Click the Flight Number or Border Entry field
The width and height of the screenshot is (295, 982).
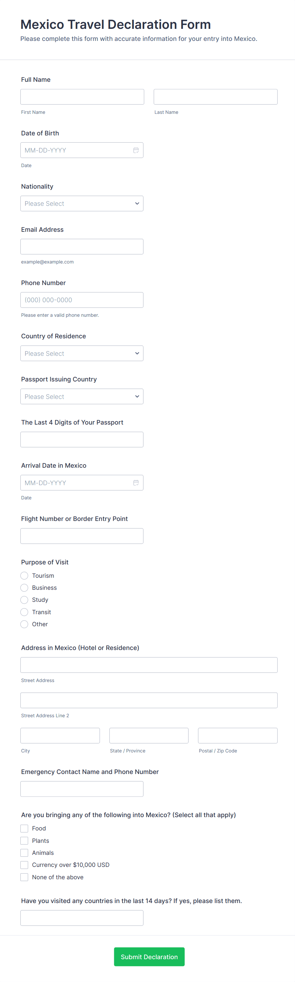point(82,536)
